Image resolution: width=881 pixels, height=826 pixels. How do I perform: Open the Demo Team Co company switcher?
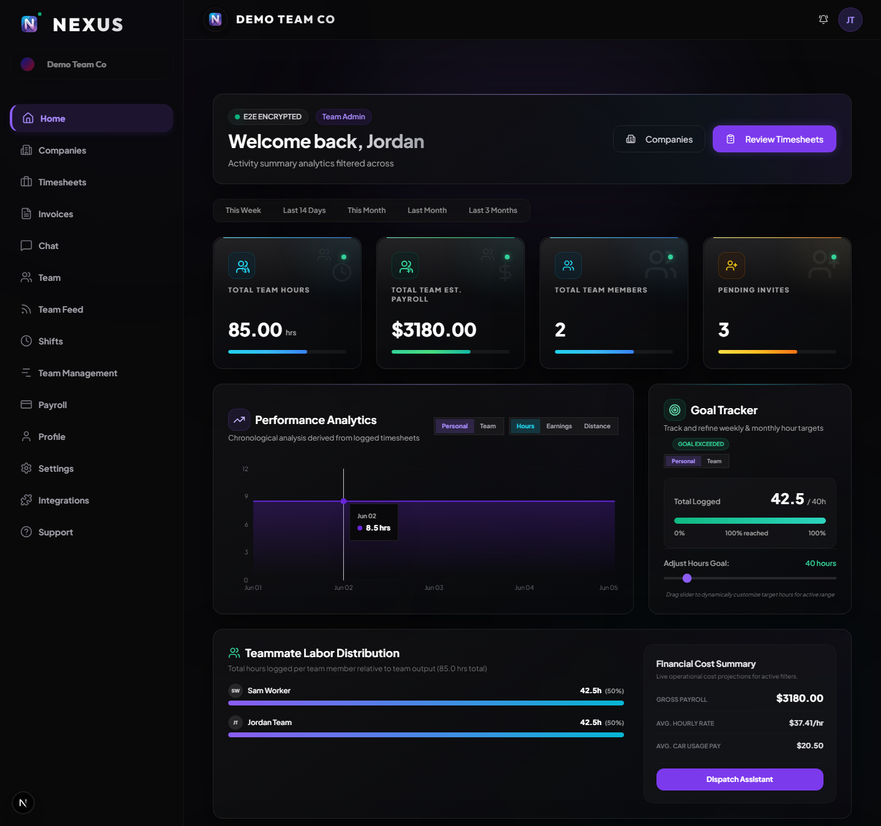(x=91, y=64)
